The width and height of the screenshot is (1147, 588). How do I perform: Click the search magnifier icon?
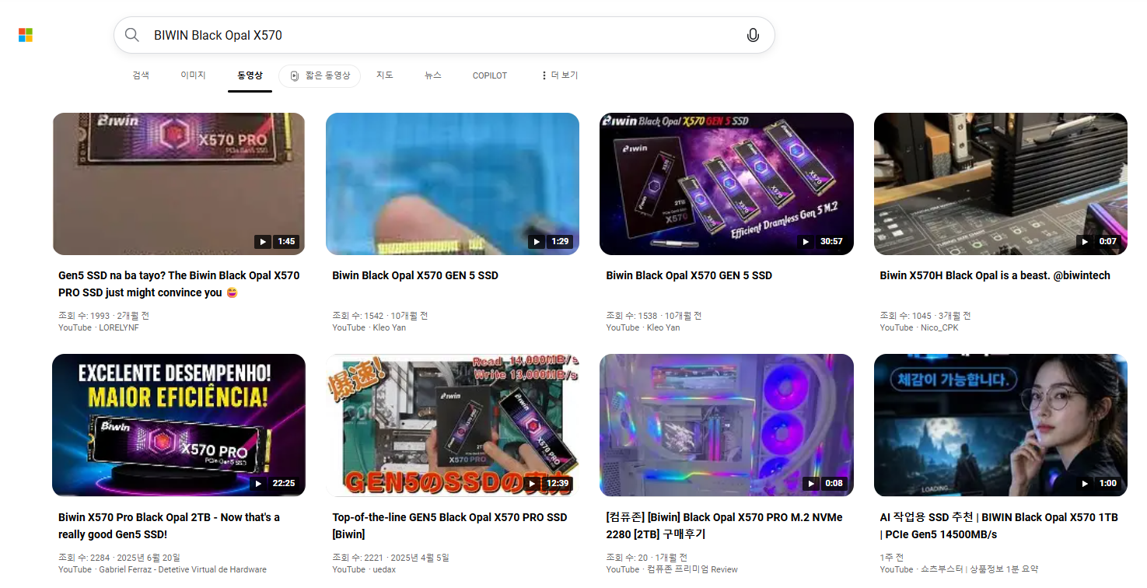click(132, 35)
